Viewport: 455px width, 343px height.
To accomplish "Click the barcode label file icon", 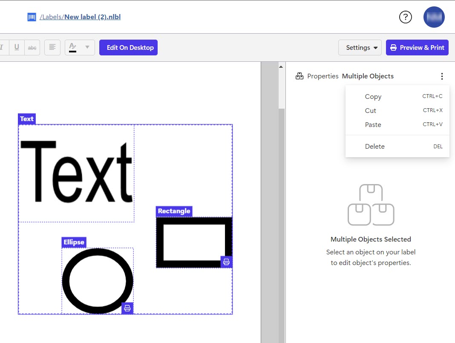I will click(32, 17).
